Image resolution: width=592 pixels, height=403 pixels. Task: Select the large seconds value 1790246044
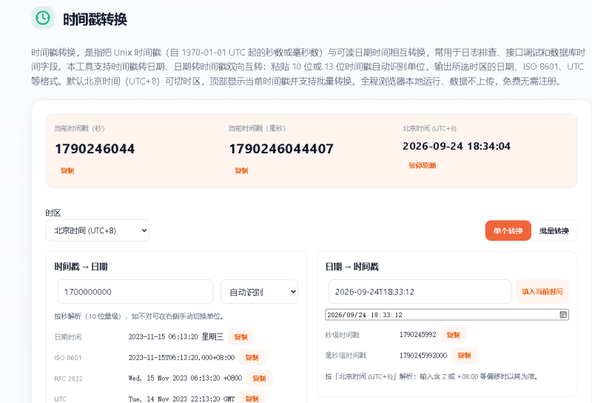click(95, 149)
